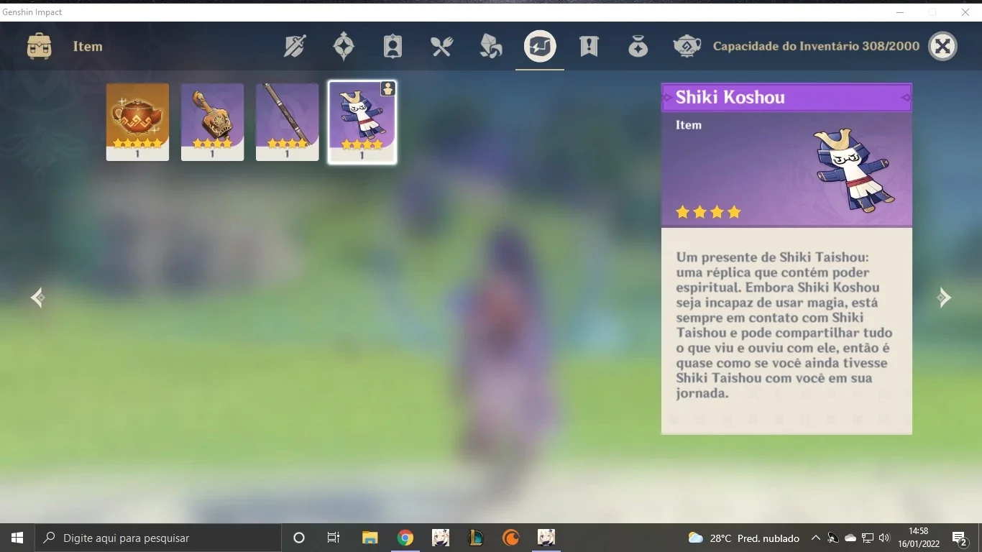
Task: Click the Shiki Koshou artwork in details panel
Action: (x=854, y=170)
